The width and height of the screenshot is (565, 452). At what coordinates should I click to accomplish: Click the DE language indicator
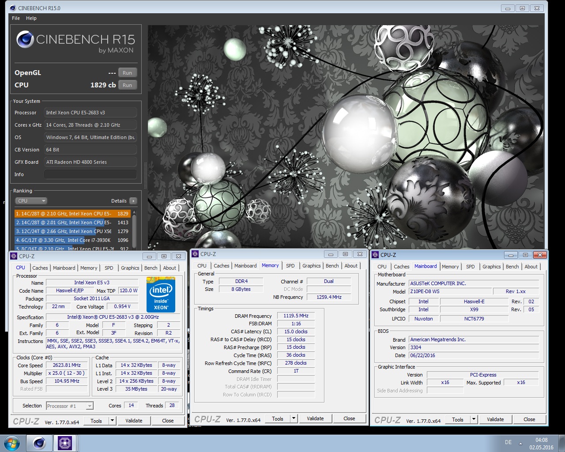[x=508, y=442]
